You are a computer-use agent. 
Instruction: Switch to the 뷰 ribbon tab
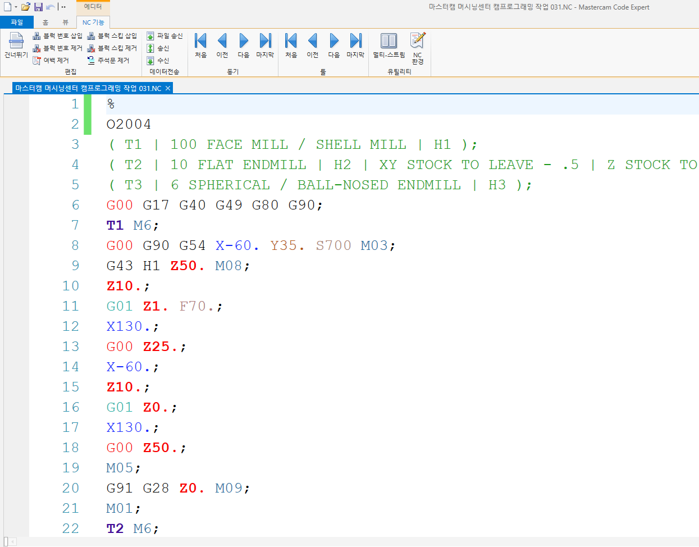coord(65,22)
